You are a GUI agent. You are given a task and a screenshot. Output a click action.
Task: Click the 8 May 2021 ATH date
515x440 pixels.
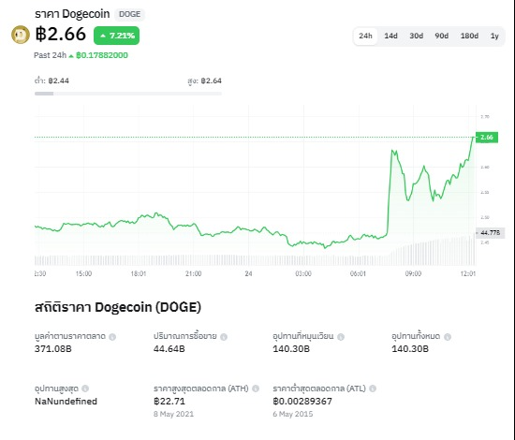[173, 414]
